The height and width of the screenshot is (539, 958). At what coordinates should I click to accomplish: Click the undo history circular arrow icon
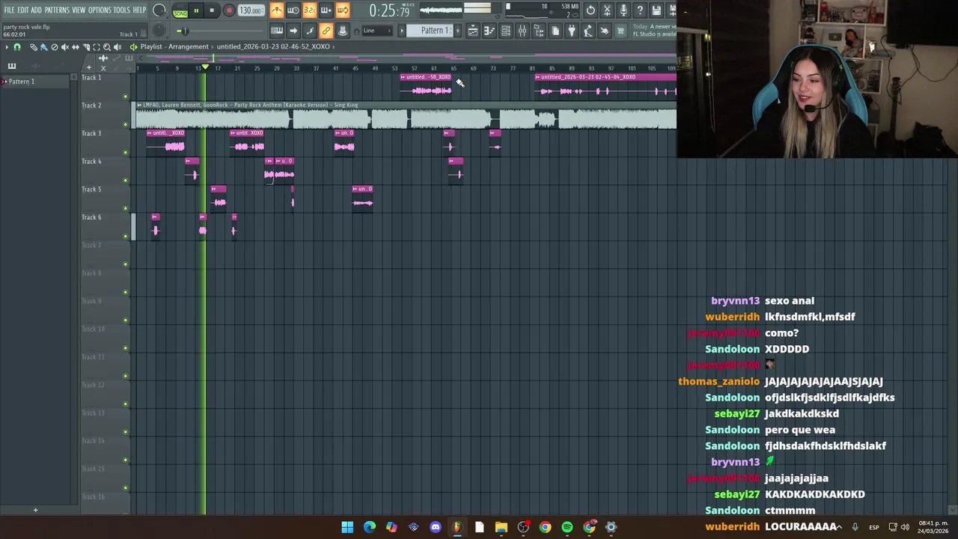point(591,10)
